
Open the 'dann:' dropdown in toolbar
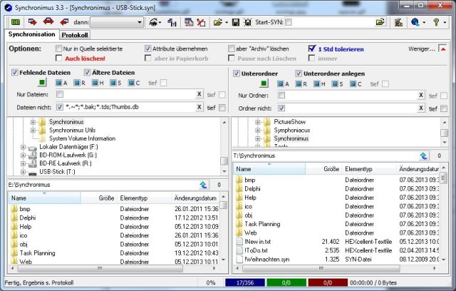pyautogui.click(x=117, y=22)
